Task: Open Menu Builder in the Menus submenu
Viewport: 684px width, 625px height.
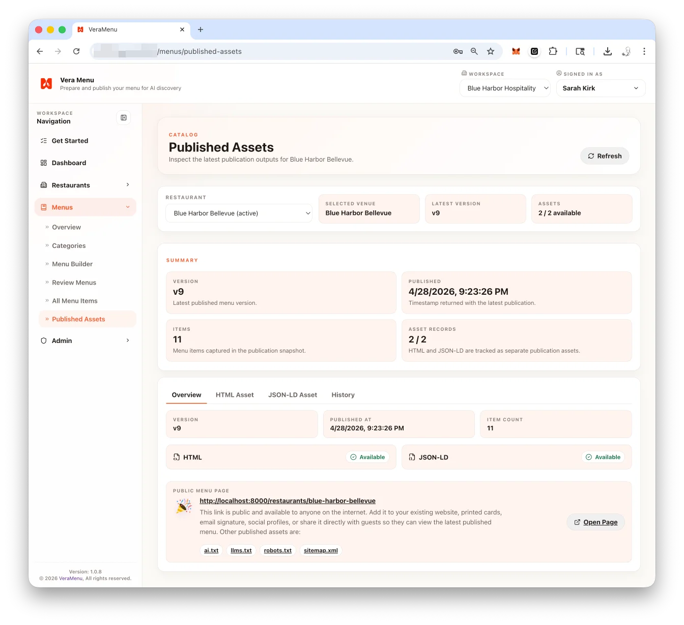Action: coord(88,264)
